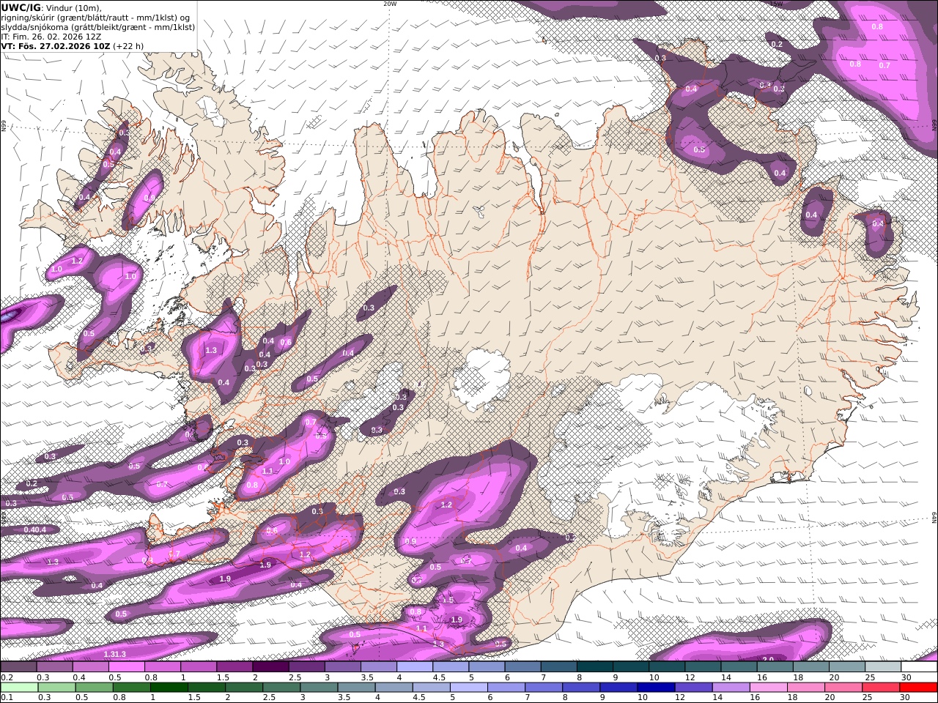Select the darkest green 1–1.5 swatch in lower legend
Viewport: 938px width, 703px height.
click(x=169, y=688)
